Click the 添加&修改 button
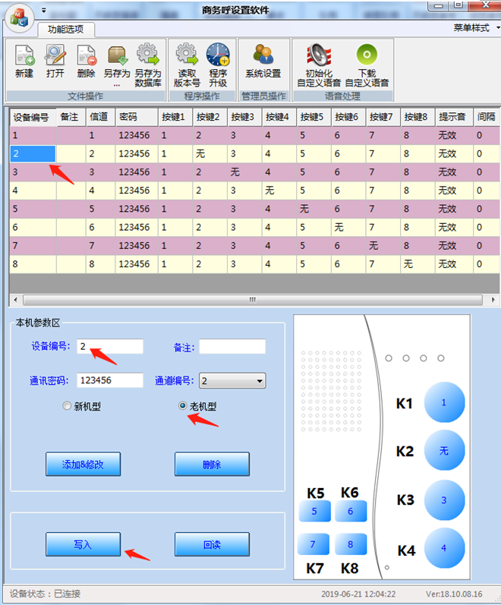Screen dimensions: 501x605 pyautogui.click(x=83, y=464)
